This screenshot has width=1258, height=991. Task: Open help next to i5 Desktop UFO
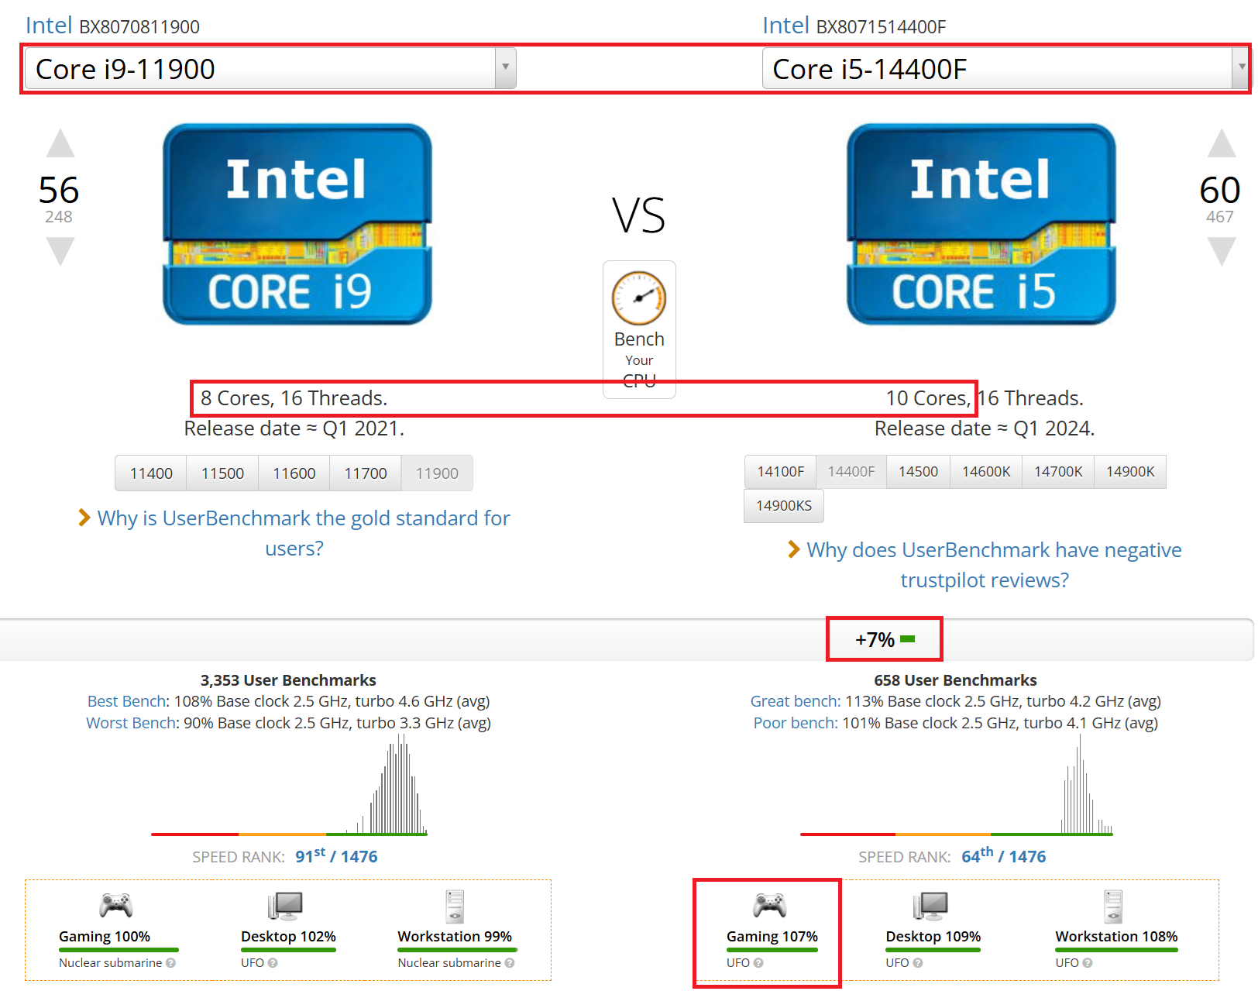coord(918,963)
